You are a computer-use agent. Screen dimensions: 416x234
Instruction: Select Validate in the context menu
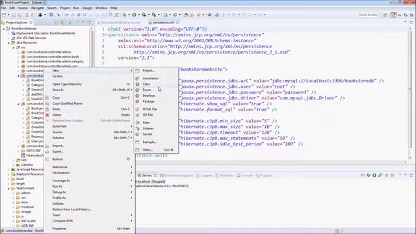click(89, 203)
